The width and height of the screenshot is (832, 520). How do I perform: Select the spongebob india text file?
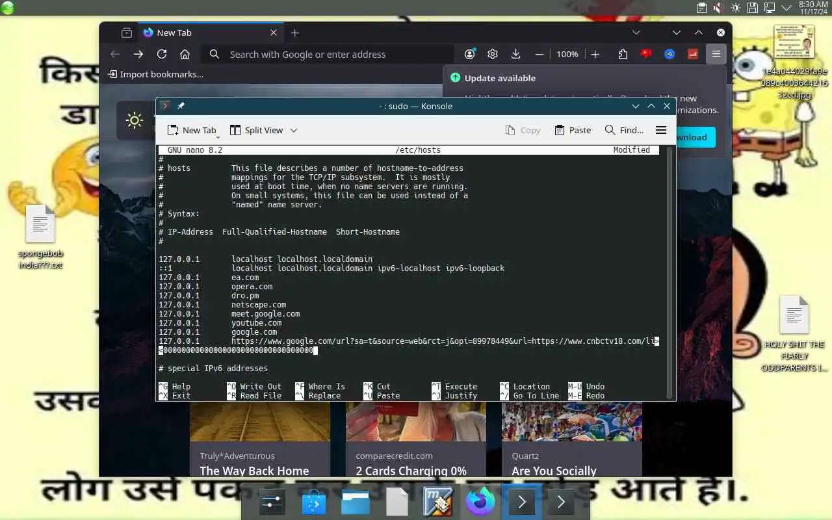coord(40,237)
